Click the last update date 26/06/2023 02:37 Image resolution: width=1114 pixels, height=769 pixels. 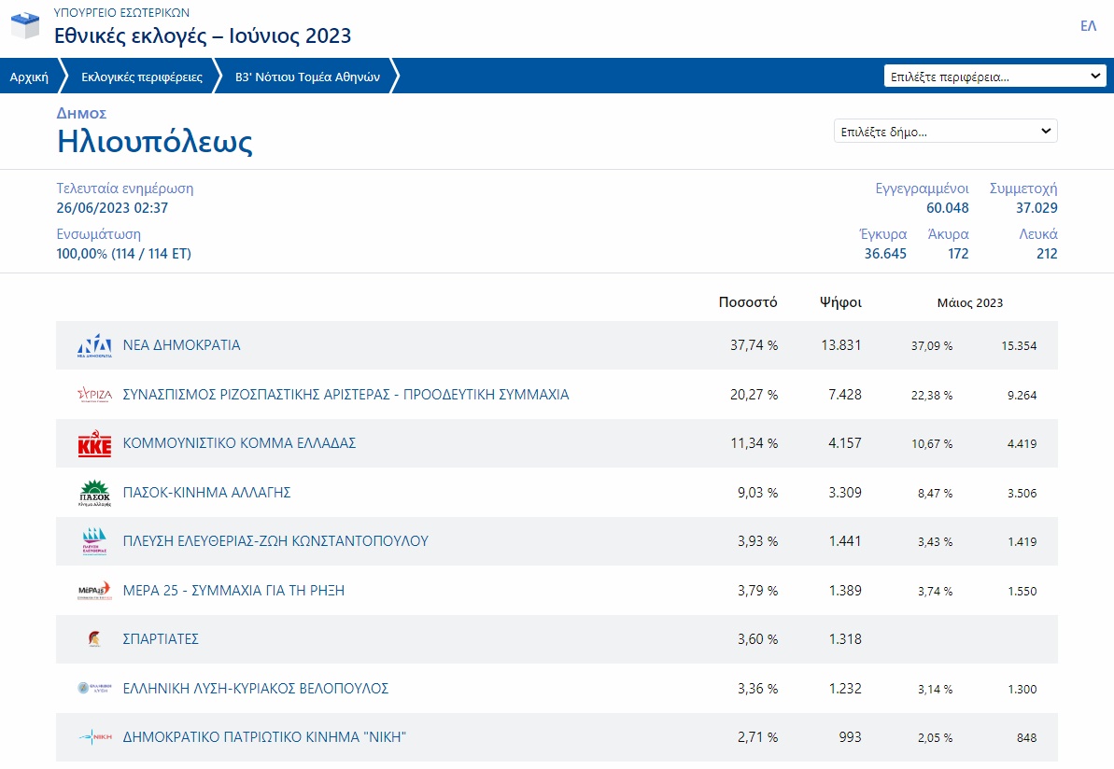(112, 208)
